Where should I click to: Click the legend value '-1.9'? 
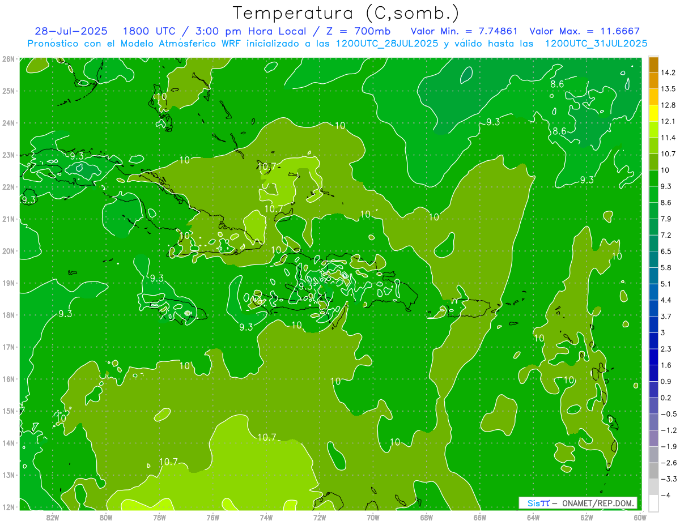(668, 446)
